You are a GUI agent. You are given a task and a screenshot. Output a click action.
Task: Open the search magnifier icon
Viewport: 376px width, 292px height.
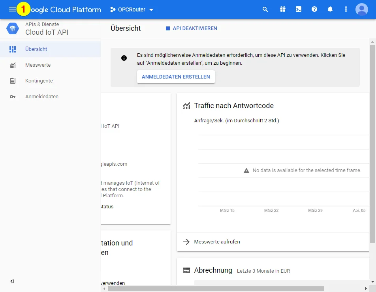pyautogui.click(x=265, y=9)
